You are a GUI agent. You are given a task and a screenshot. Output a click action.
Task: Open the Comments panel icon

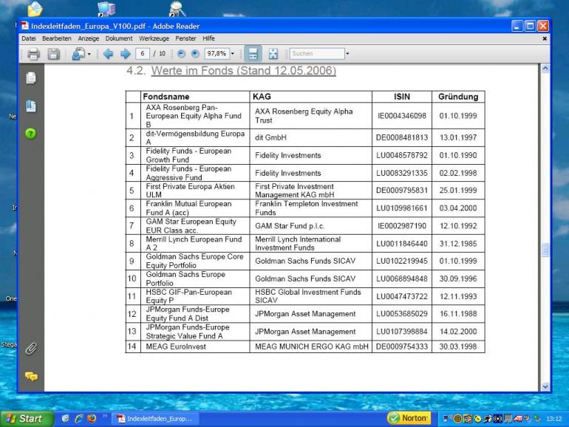coord(31,376)
